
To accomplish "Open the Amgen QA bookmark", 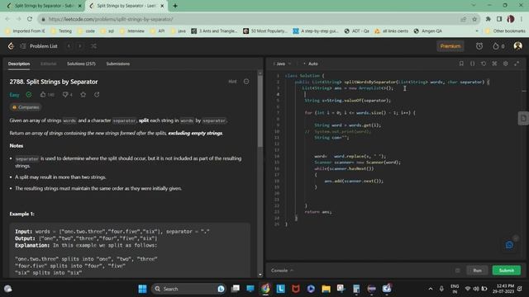I will 427,31.
